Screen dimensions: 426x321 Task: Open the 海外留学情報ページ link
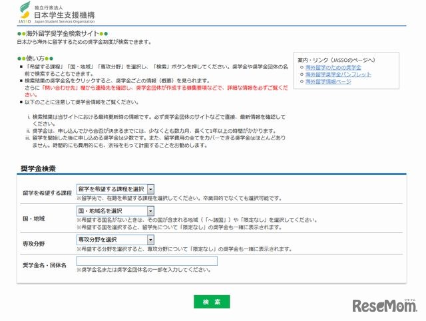[328, 81]
